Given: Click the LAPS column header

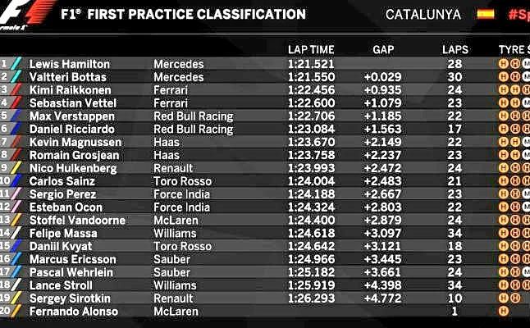Looking at the screenshot, I should tap(455, 49).
